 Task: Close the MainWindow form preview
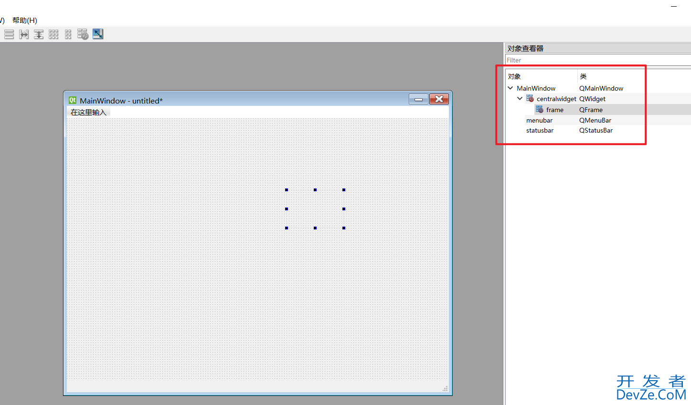(439, 99)
